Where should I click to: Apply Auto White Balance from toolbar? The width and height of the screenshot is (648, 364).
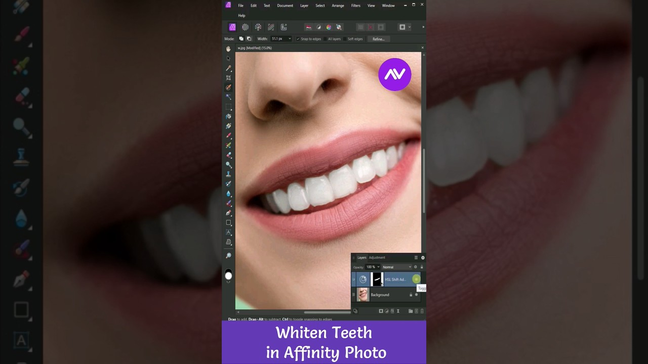339,27
